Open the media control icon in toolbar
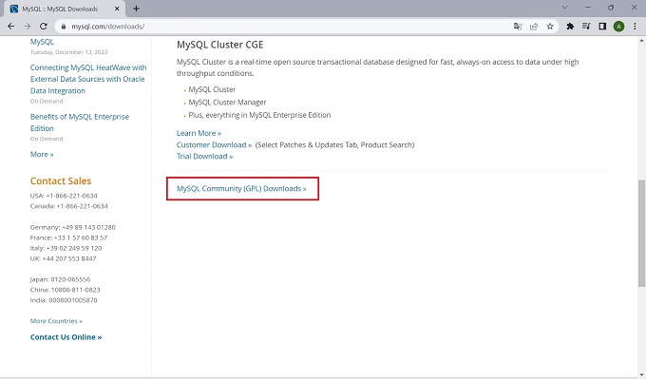This screenshot has height=379, width=646. tap(586, 27)
